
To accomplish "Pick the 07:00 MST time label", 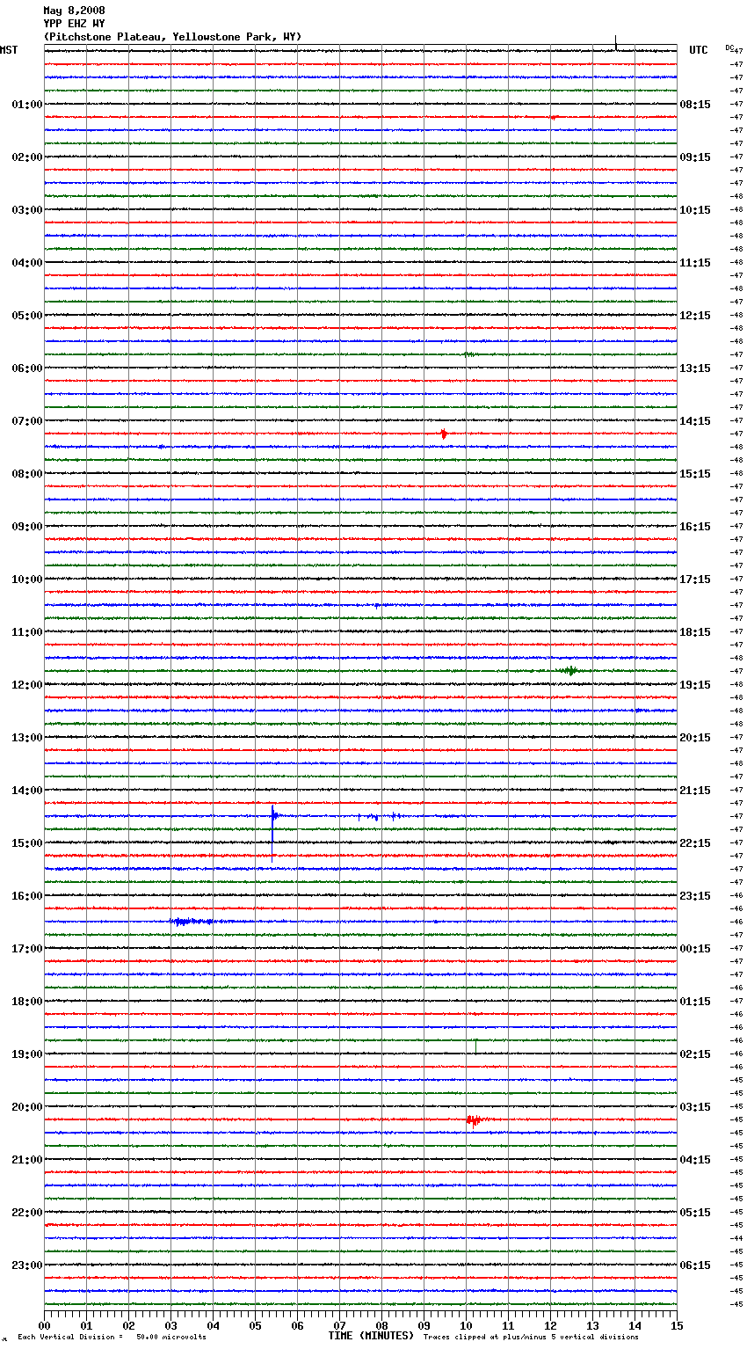I will click(x=27, y=421).
